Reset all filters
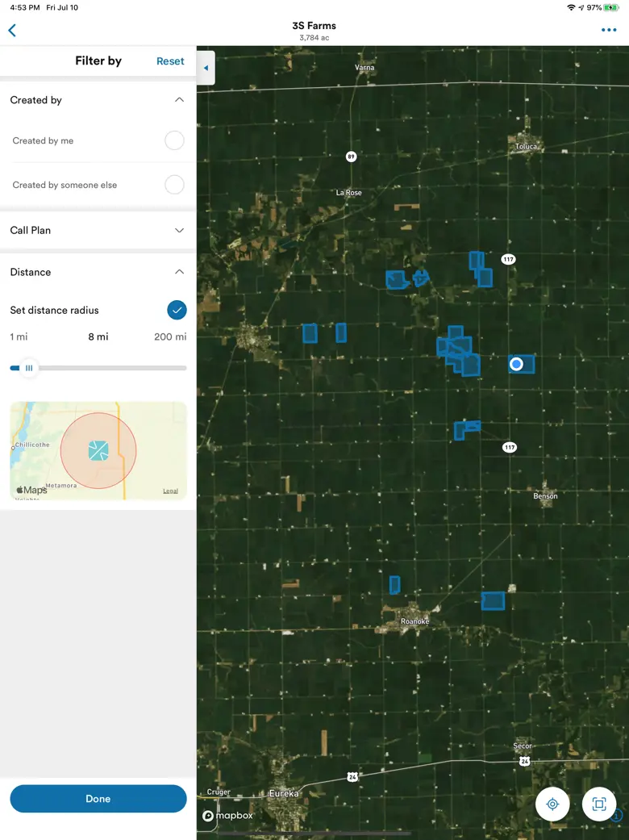Viewport: 629px width, 840px height. pyautogui.click(x=170, y=61)
